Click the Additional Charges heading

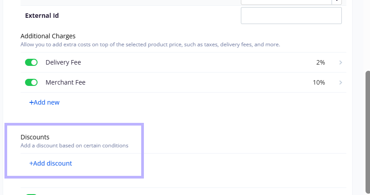pyautogui.click(x=48, y=36)
